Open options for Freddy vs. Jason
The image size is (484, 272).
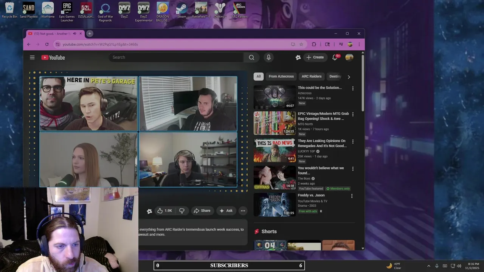(352, 196)
